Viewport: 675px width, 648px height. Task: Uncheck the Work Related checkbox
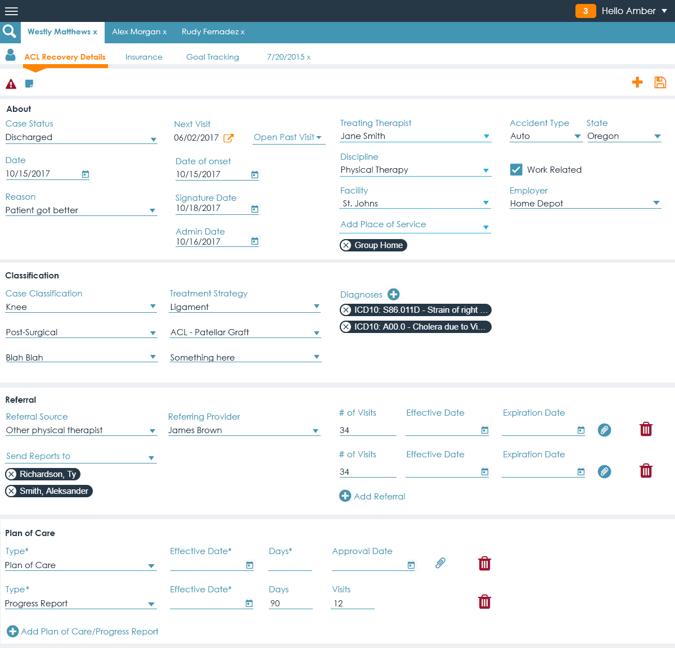tap(516, 169)
